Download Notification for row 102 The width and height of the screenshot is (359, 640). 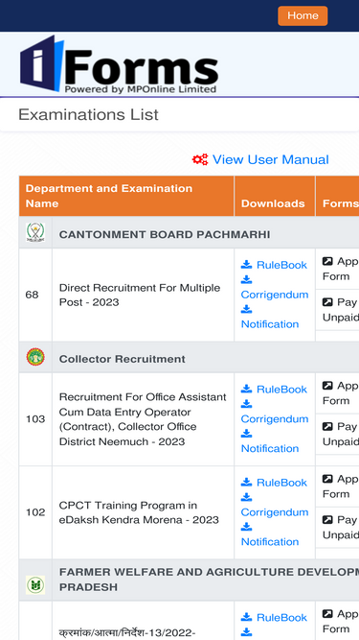click(270, 541)
